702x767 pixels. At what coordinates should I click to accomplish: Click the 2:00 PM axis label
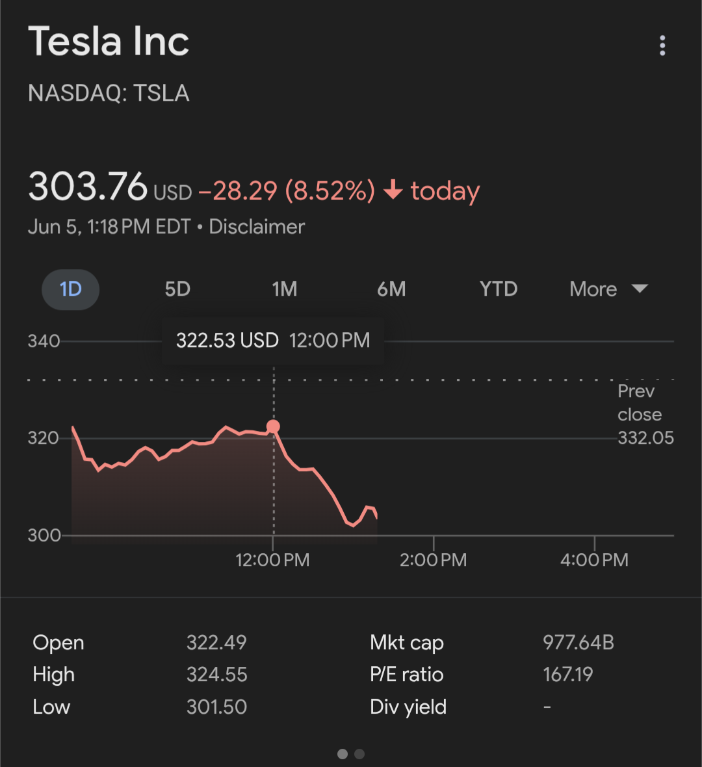click(x=433, y=560)
